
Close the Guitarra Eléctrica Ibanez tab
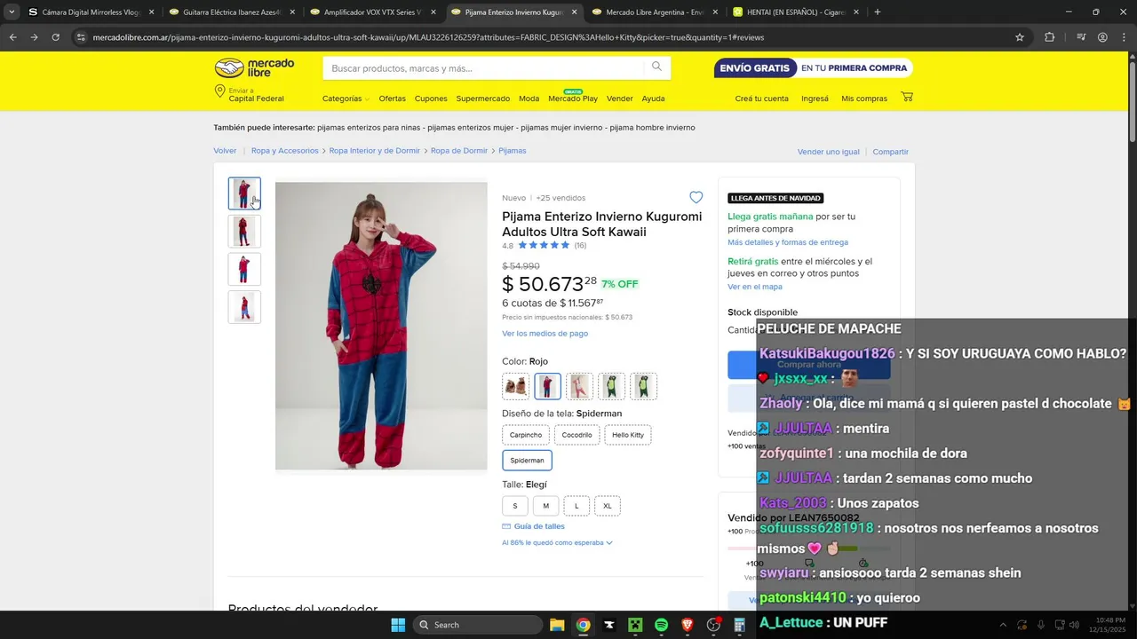[292, 12]
